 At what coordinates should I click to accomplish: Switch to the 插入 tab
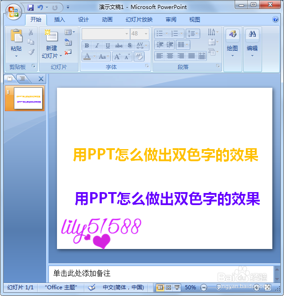pyautogui.click(x=60, y=19)
